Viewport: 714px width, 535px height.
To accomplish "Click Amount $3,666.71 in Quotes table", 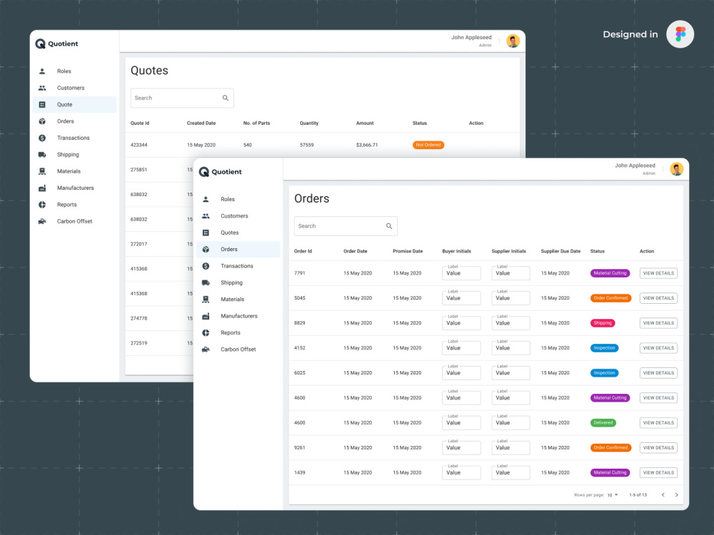I will pos(367,145).
